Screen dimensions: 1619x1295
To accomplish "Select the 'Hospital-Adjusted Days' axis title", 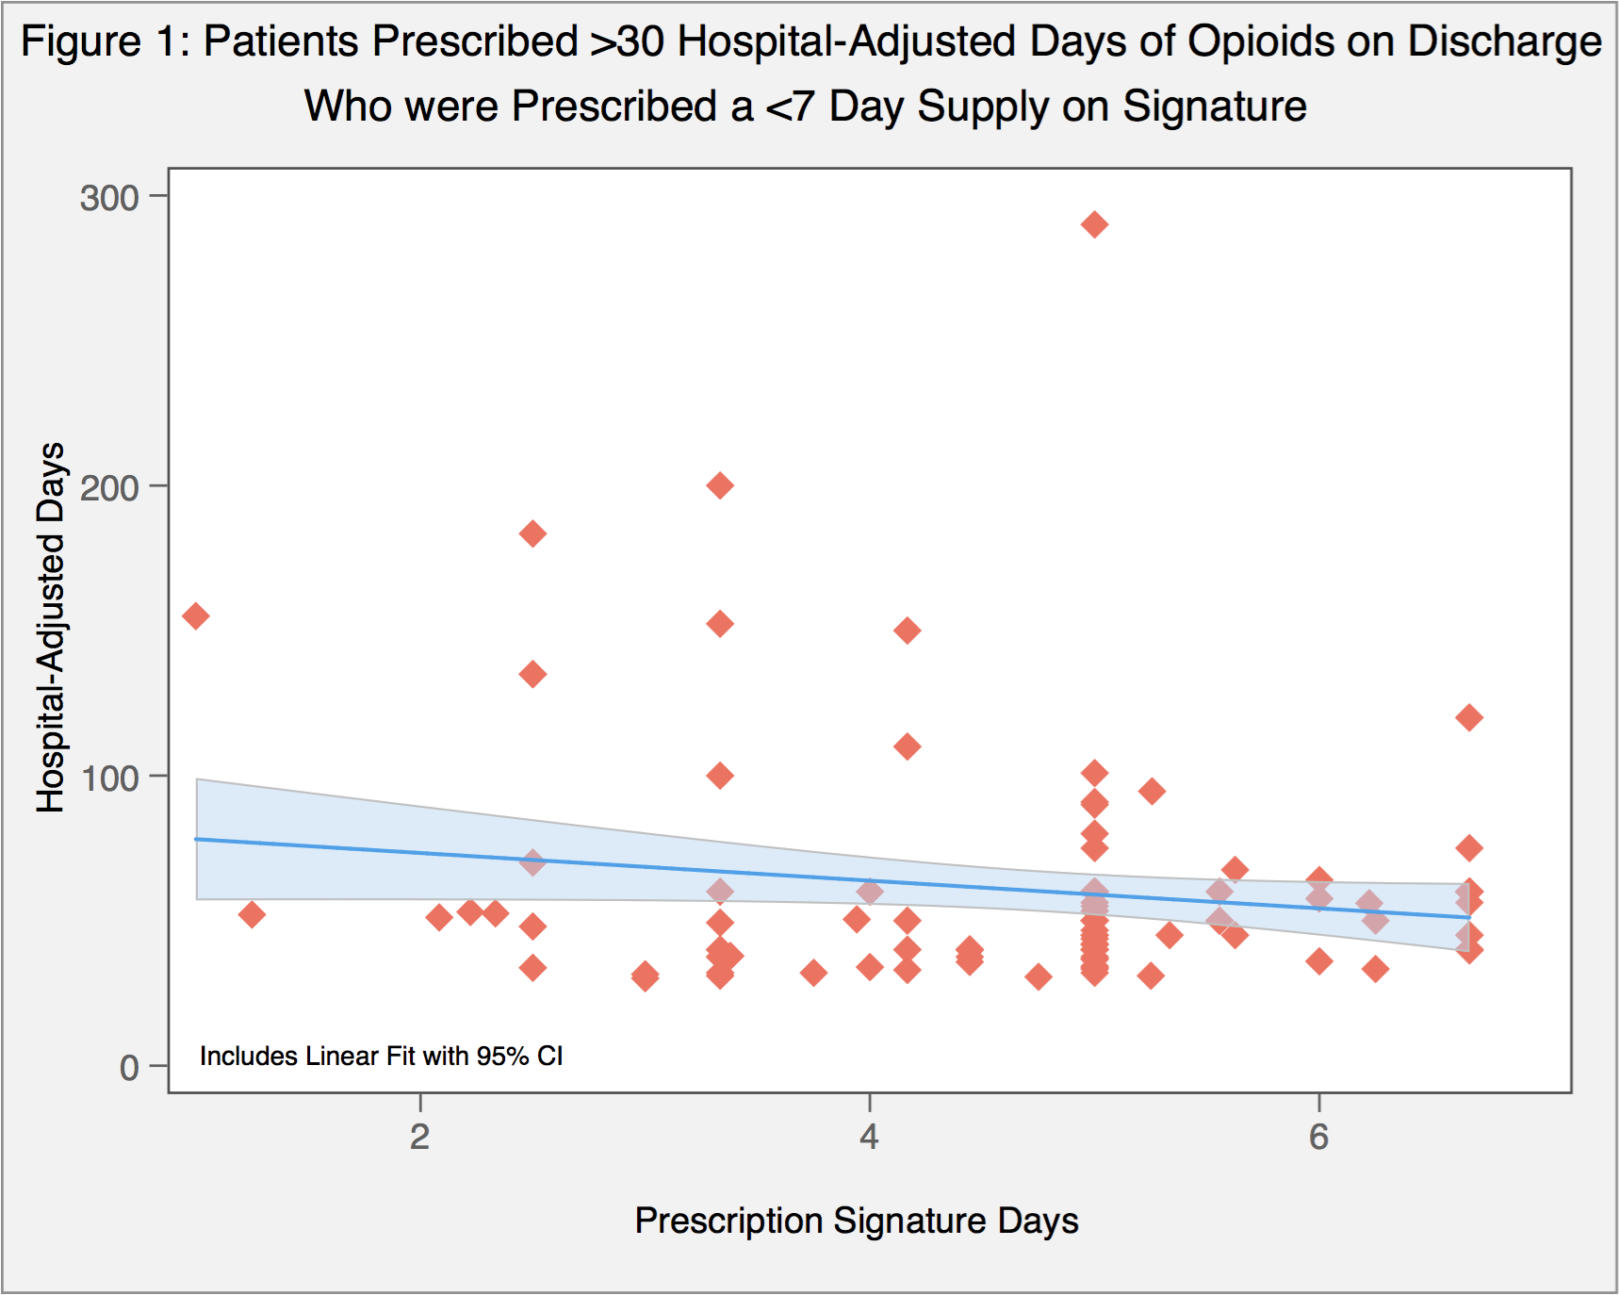I will [x=51, y=628].
